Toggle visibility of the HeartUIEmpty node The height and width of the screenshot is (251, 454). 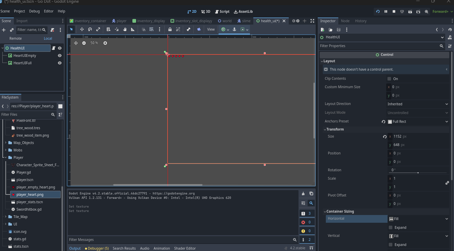pos(60,56)
